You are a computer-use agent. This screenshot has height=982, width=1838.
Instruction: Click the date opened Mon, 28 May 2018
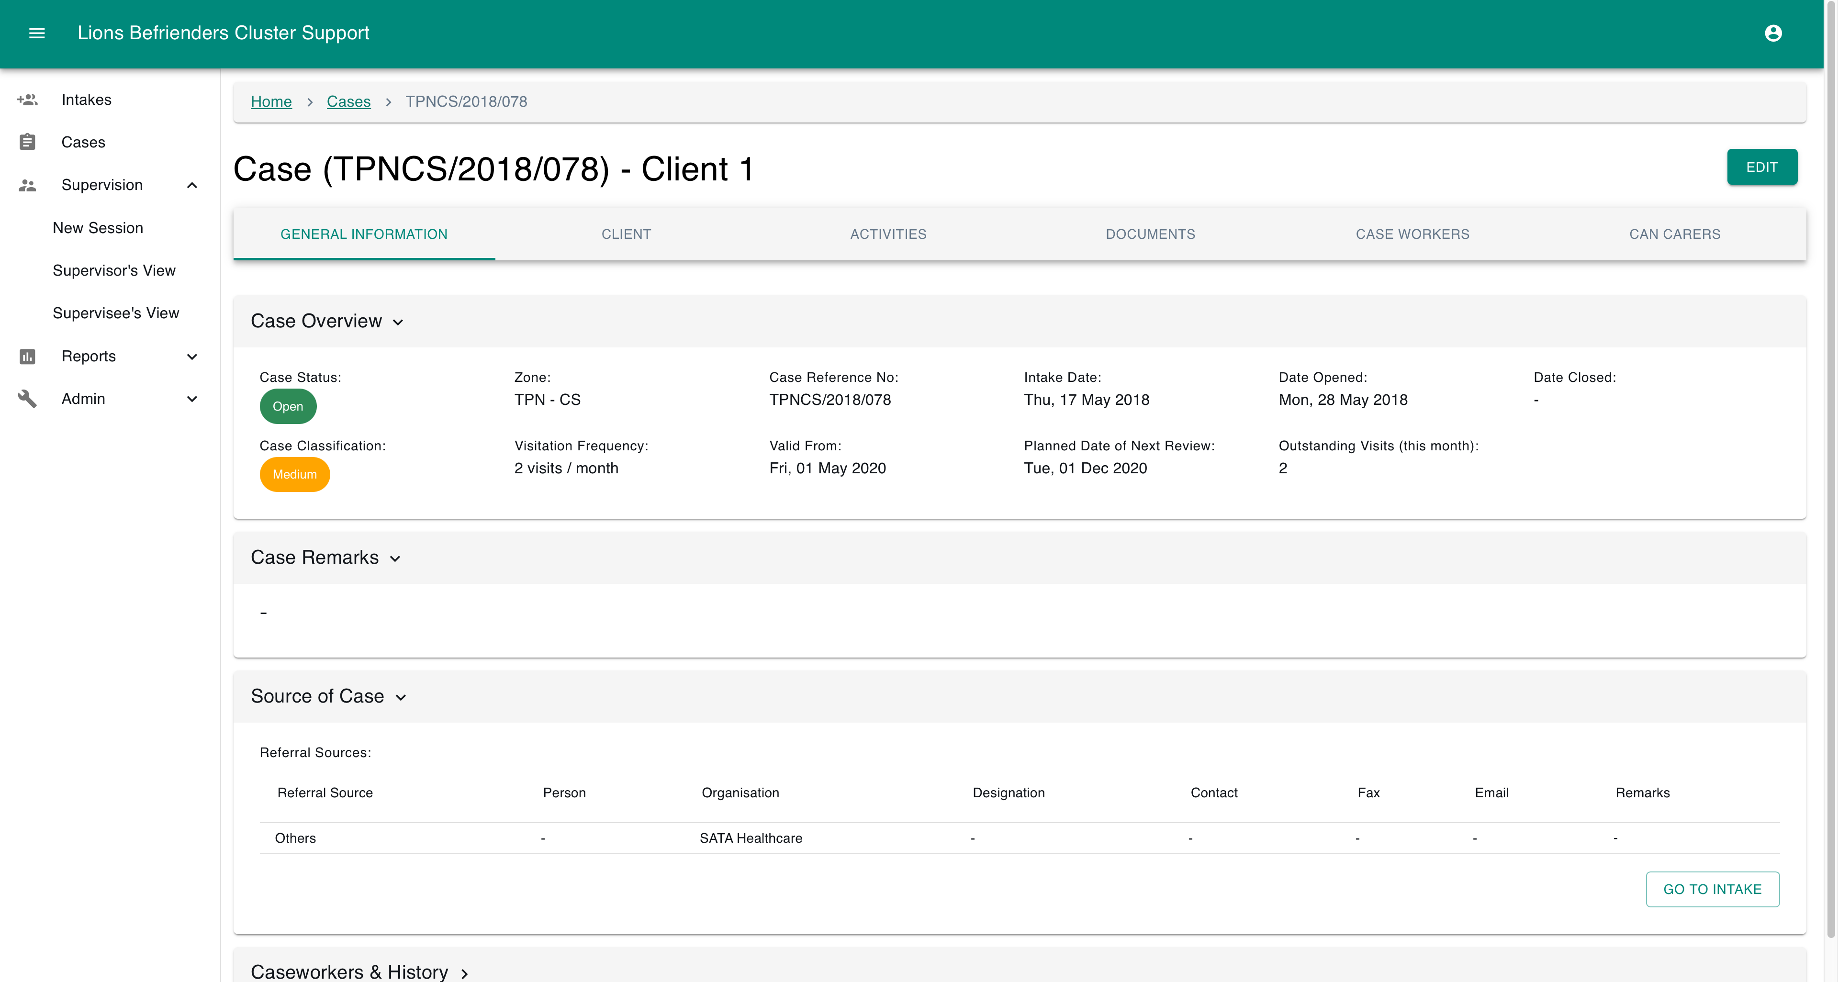coord(1343,400)
